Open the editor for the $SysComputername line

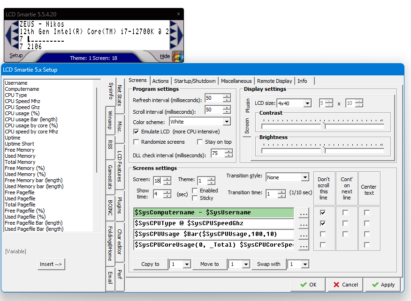click(x=304, y=213)
